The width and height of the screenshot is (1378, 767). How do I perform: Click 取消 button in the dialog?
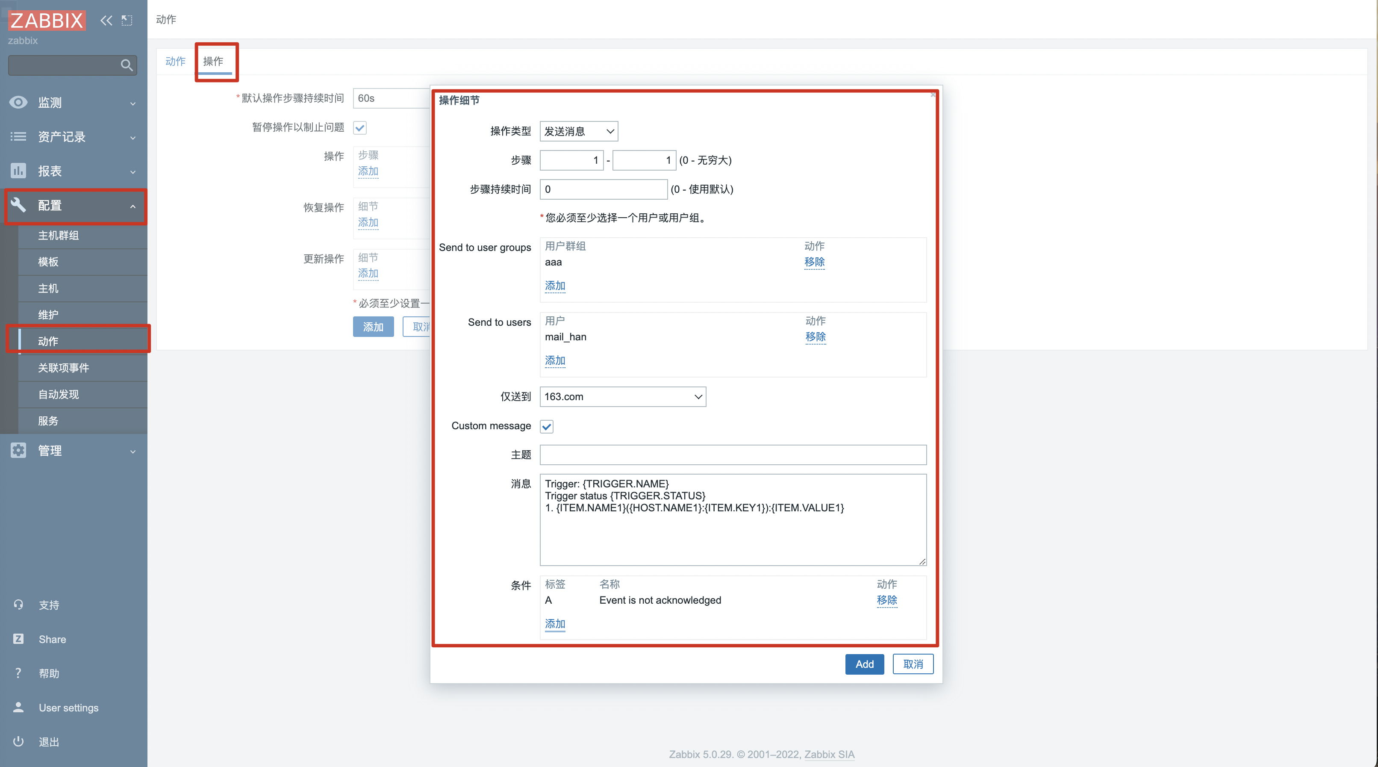(913, 664)
